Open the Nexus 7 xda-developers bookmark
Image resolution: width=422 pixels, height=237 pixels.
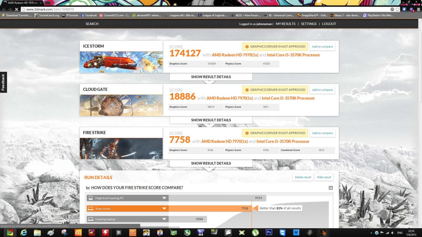(345, 15)
